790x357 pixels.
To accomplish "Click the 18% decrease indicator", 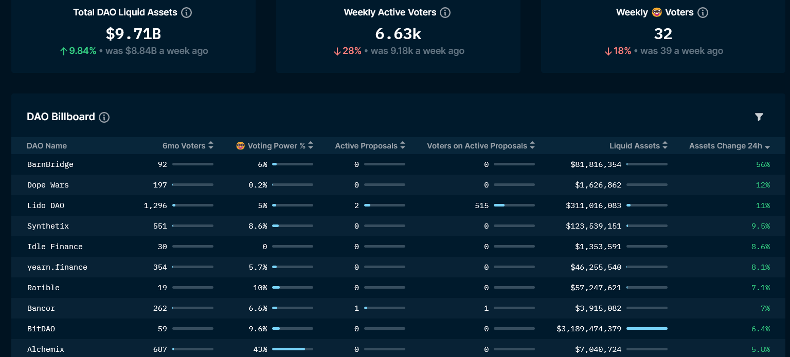I will tap(618, 51).
